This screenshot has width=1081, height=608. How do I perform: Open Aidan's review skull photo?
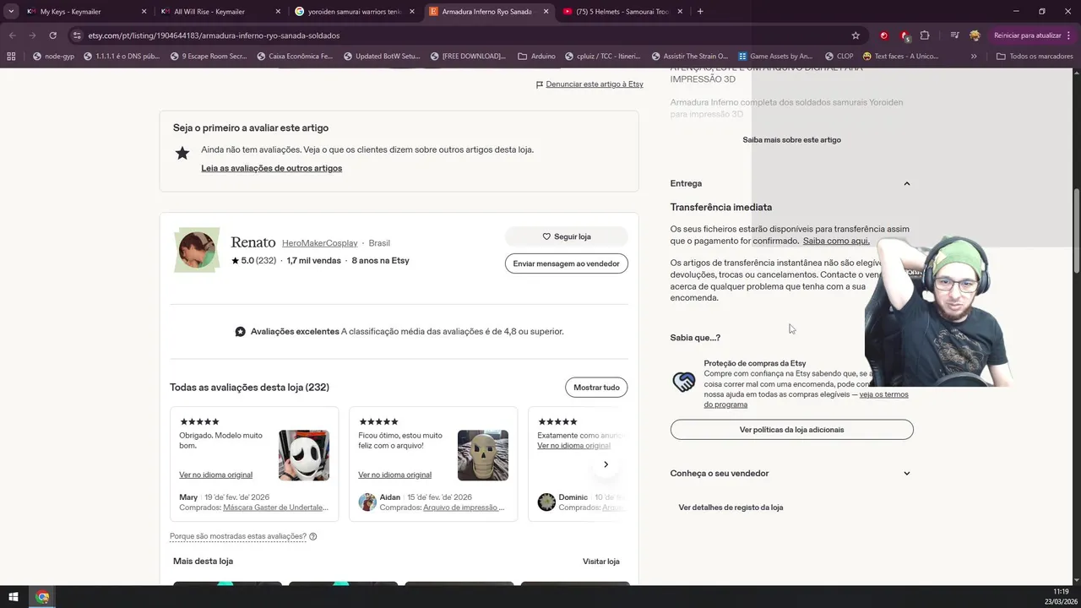(x=483, y=455)
